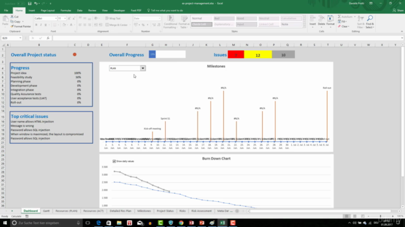Screen dimensions: 405x227
Task: Switch to the Resources (PLAN) sheet tab
Action: tap(66, 211)
